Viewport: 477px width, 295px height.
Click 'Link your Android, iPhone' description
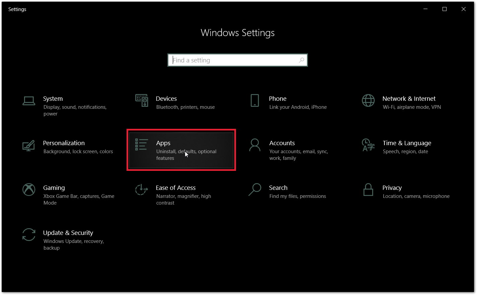pyautogui.click(x=298, y=107)
